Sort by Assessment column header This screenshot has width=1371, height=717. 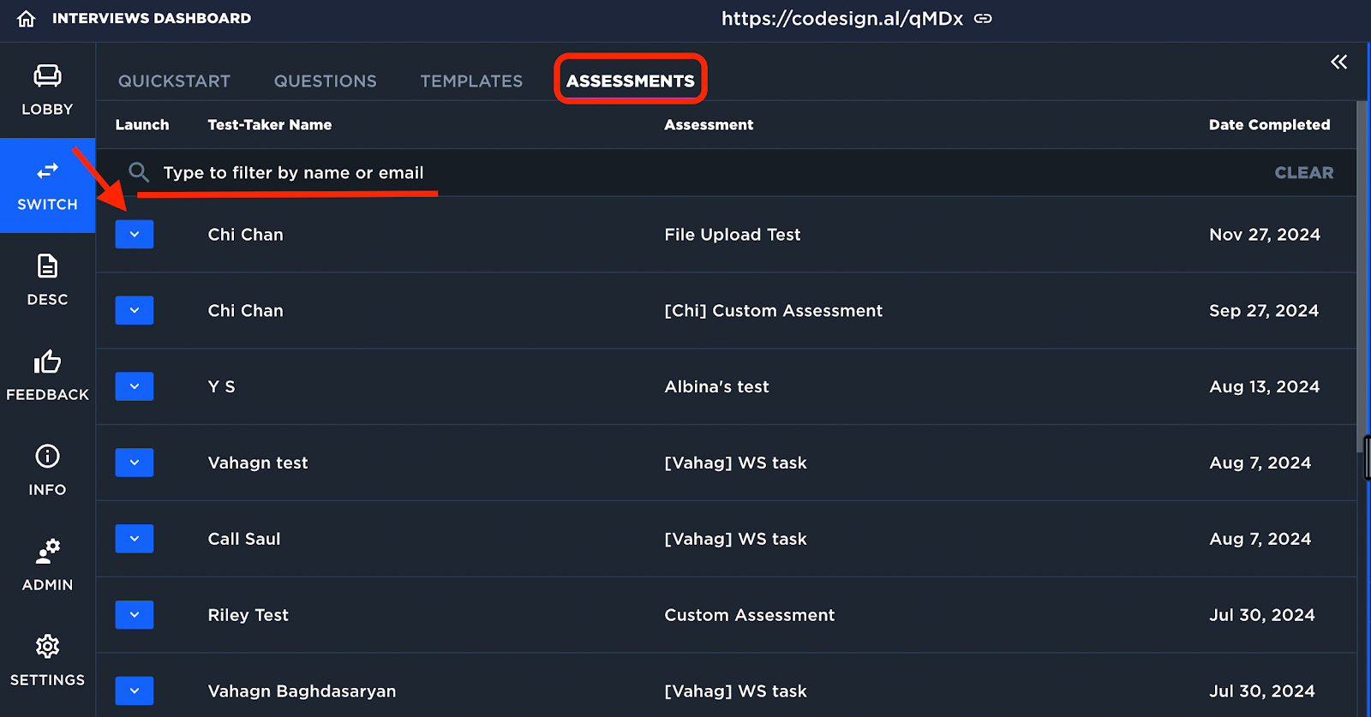pyautogui.click(x=709, y=124)
